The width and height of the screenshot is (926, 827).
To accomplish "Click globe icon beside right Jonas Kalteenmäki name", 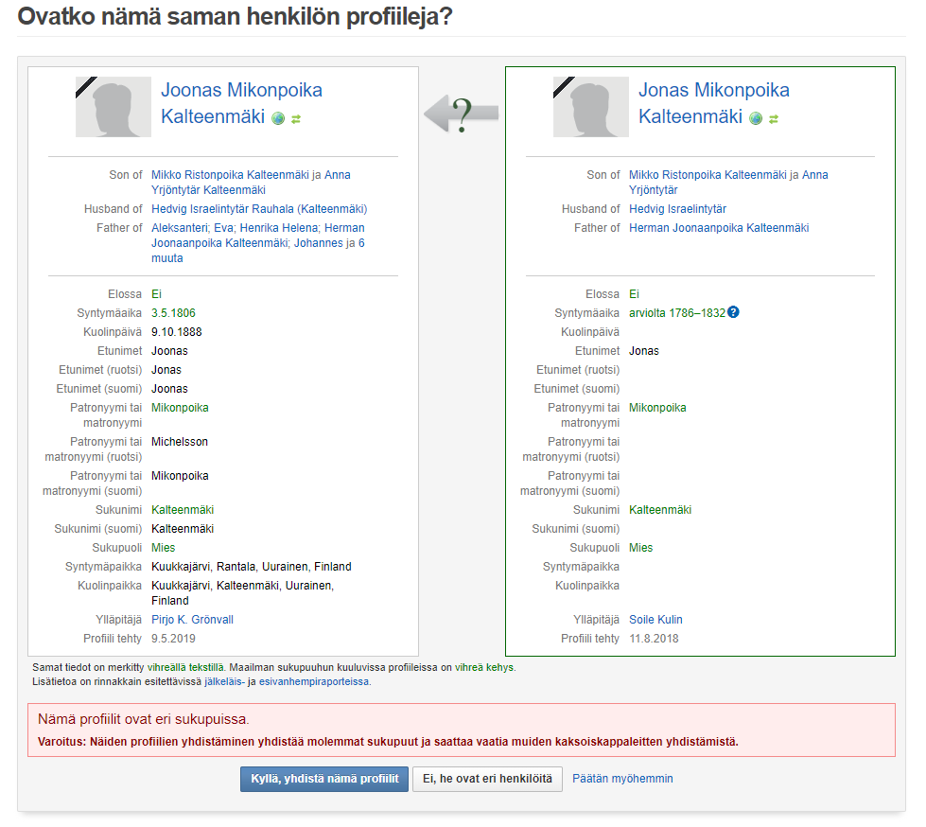I will [x=756, y=118].
